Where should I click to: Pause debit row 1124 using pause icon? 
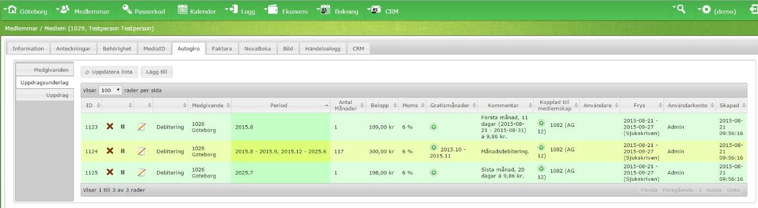pyautogui.click(x=122, y=151)
